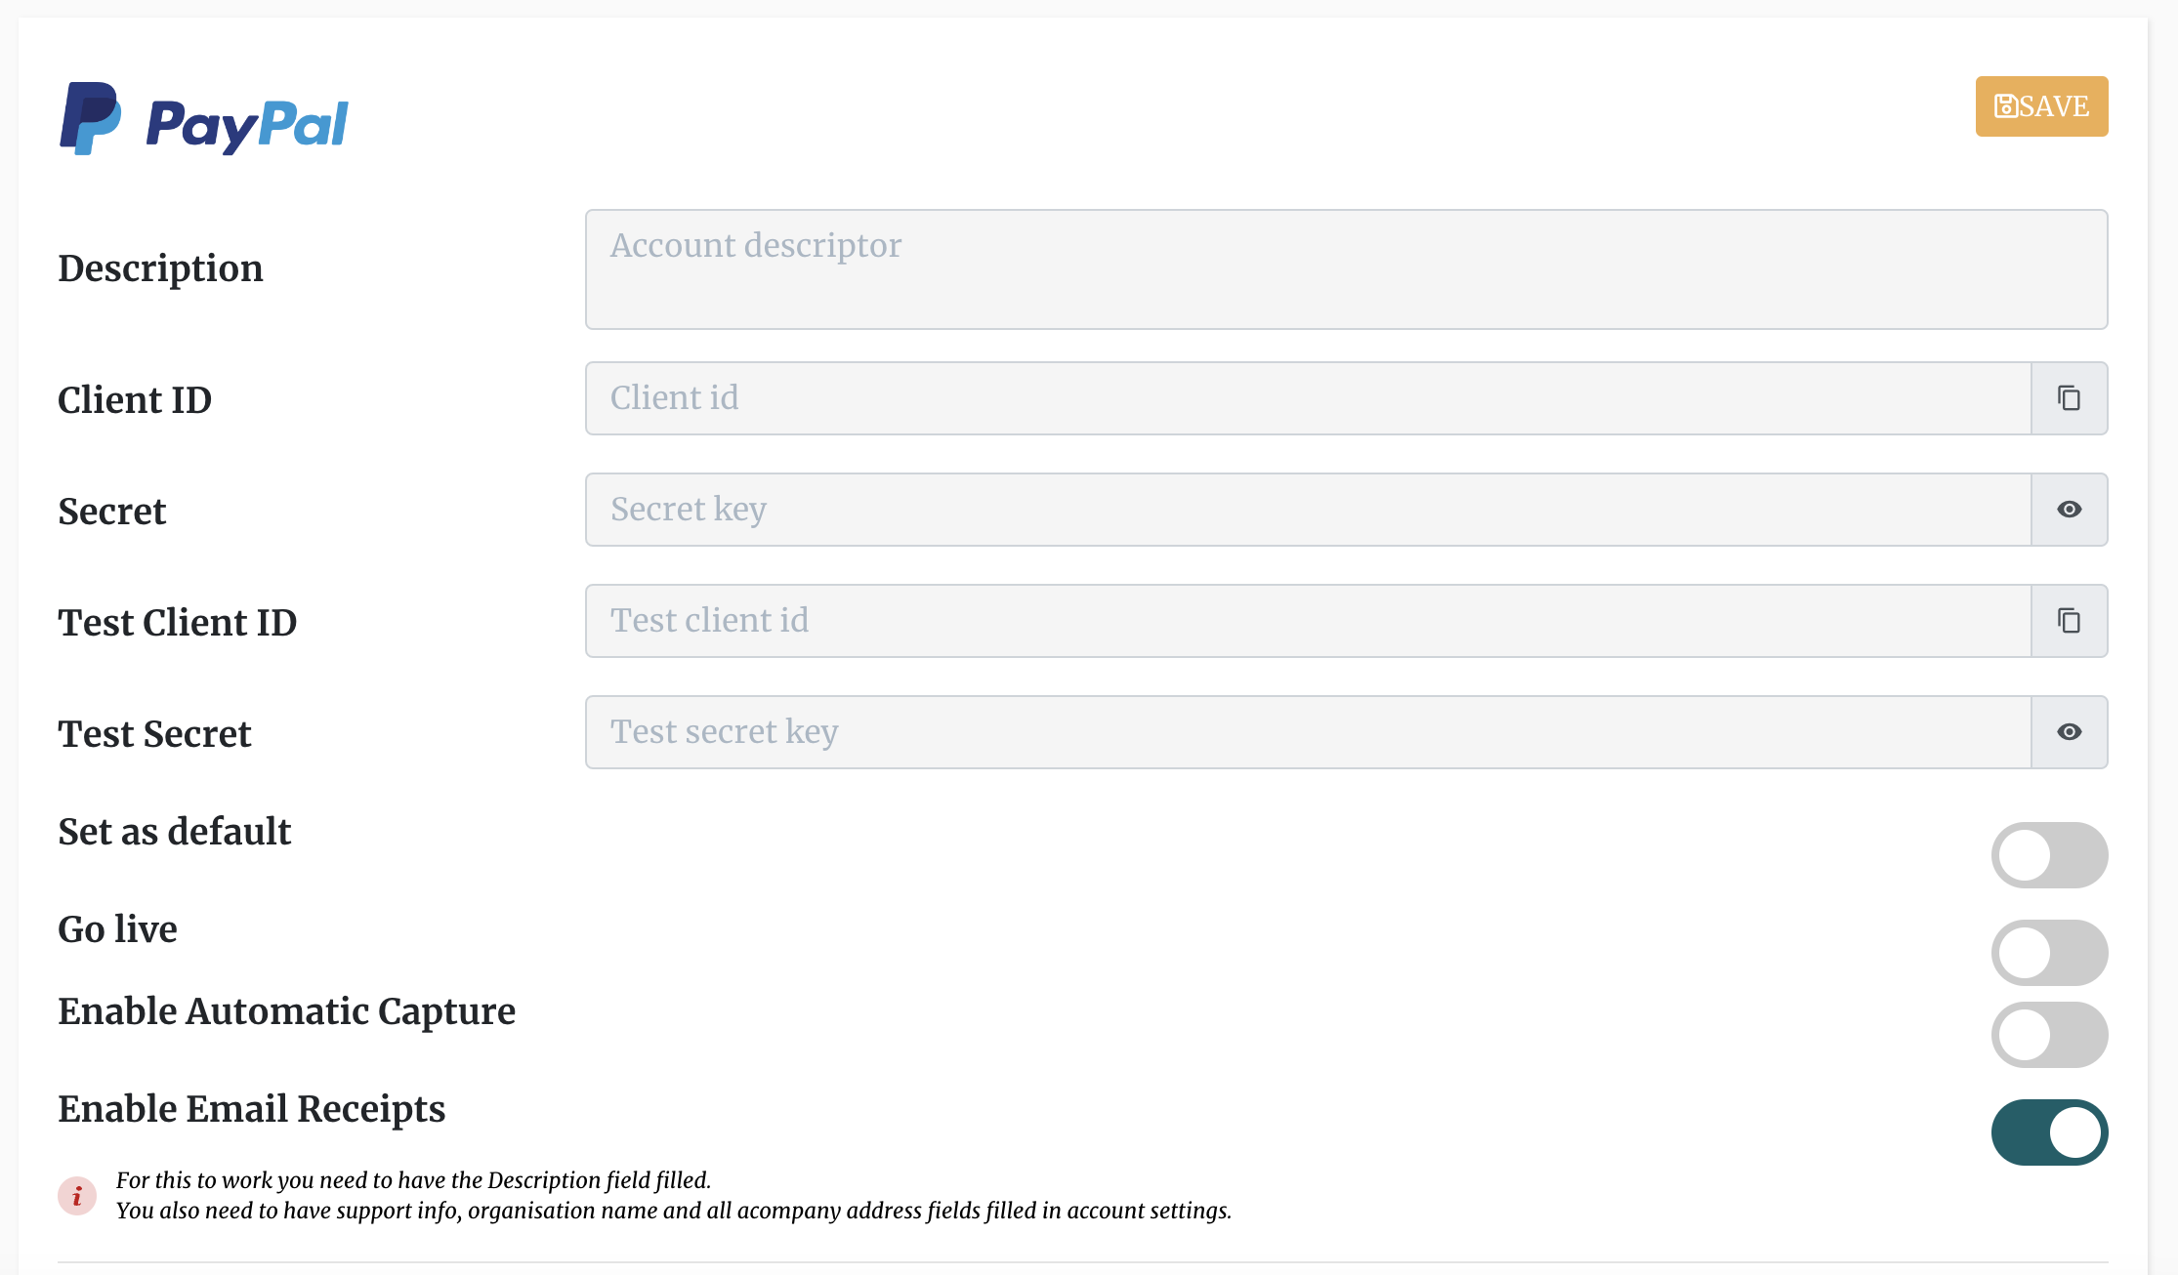This screenshot has height=1275, width=2178.
Task: Toggle Set as default switch
Action: (x=2049, y=855)
